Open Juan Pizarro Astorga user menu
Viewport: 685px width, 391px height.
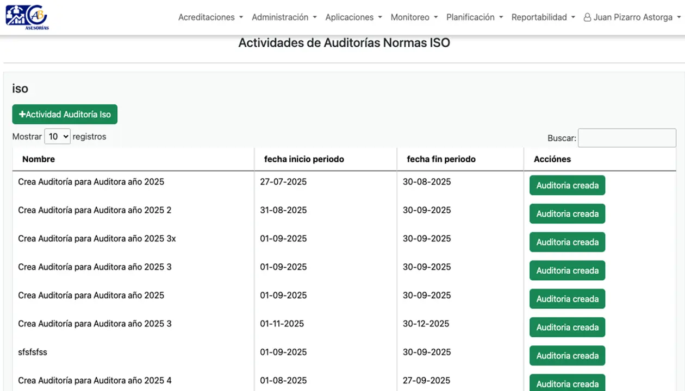click(x=632, y=17)
